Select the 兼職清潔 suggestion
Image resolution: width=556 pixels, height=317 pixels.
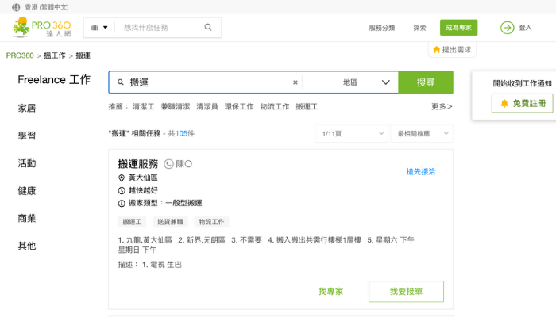click(x=176, y=106)
